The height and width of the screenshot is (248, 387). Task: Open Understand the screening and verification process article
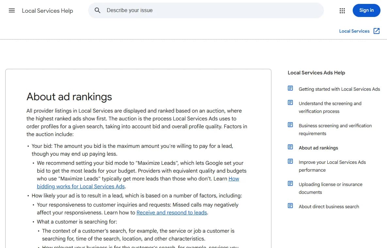click(x=330, y=107)
